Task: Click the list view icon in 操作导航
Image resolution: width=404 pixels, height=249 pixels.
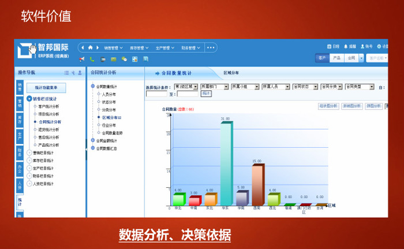Action: 66,73
